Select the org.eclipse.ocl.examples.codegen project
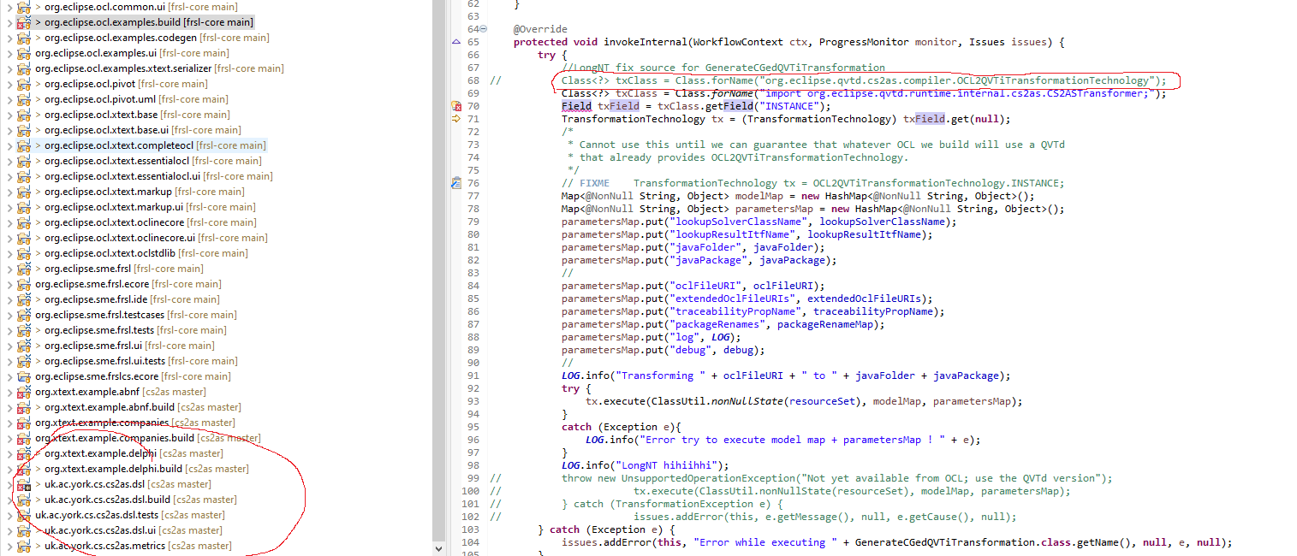1297x556 pixels. (120, 38)
